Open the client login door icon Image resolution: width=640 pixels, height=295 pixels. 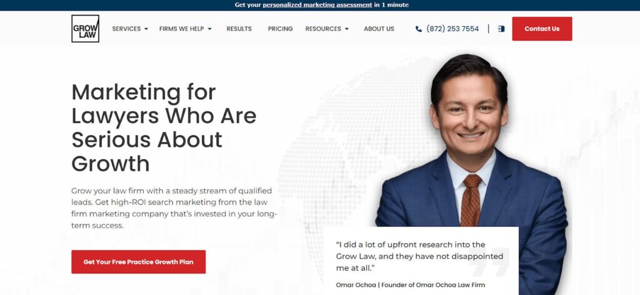[501, 29]
